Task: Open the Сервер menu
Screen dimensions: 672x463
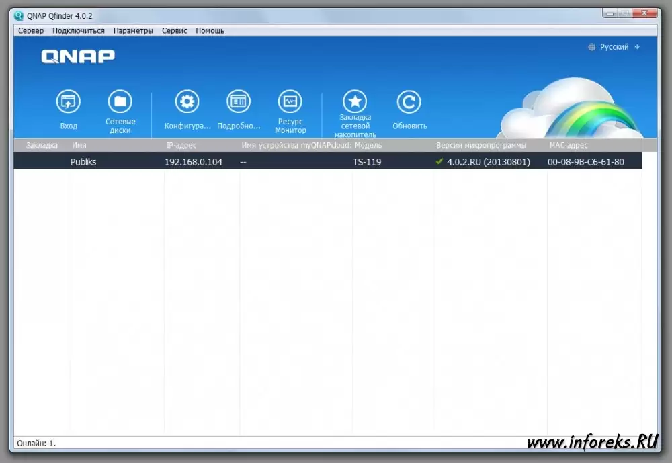Action: 31,30
